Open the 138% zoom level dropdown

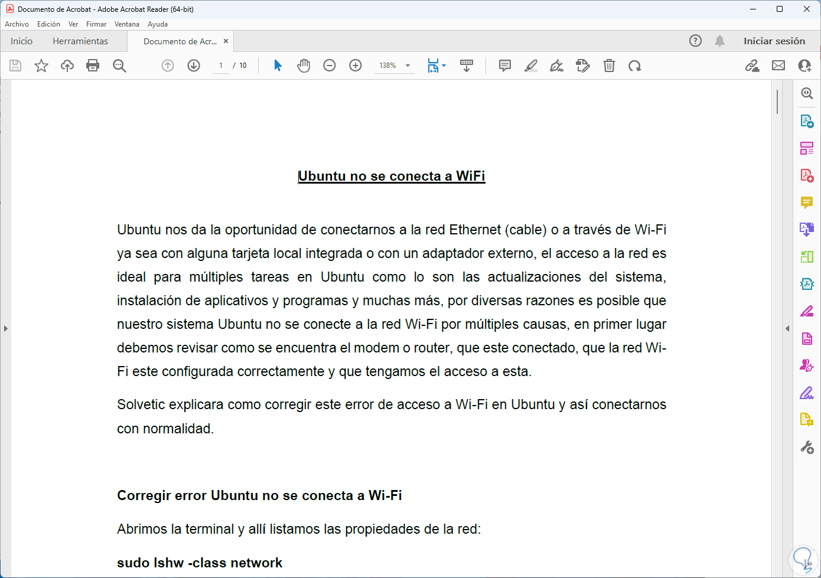[394, 66]
